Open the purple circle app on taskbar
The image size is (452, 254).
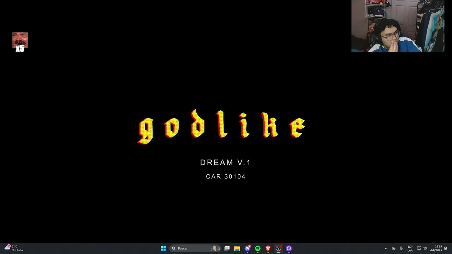(289, 248)
